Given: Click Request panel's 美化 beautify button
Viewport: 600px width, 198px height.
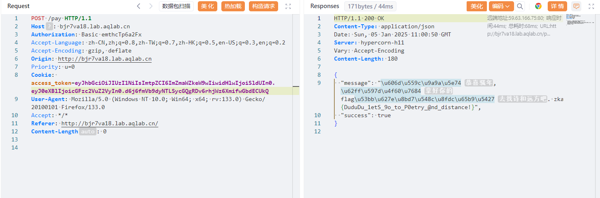Looking at the screenshot, I should [x=208, y=6].
